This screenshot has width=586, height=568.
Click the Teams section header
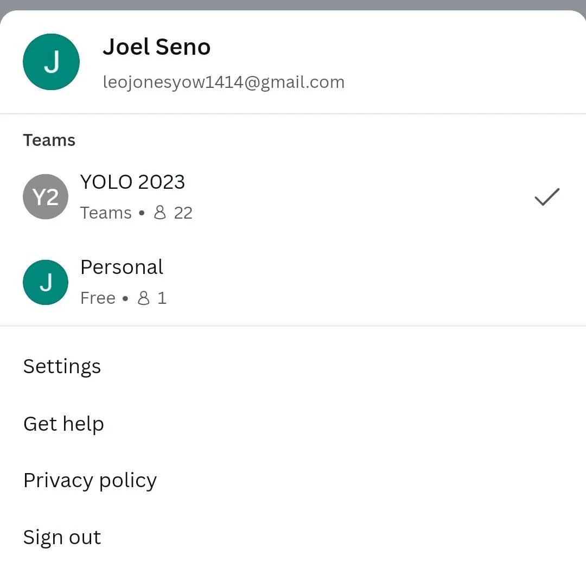[49, 140]
